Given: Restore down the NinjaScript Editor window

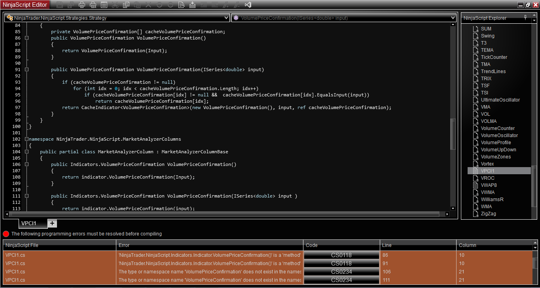Looking at the screenshot, I should (x=528, y=5).
